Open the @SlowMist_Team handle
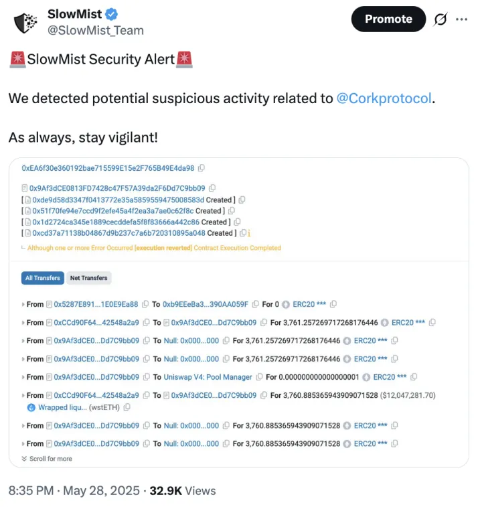Image resolution: width=482 pixels, height=507 pixels. [x=96, y=30]
